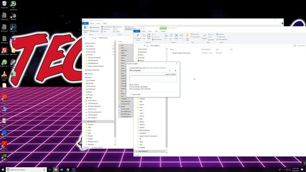Select Videos in front window tree

coord(142,61)
